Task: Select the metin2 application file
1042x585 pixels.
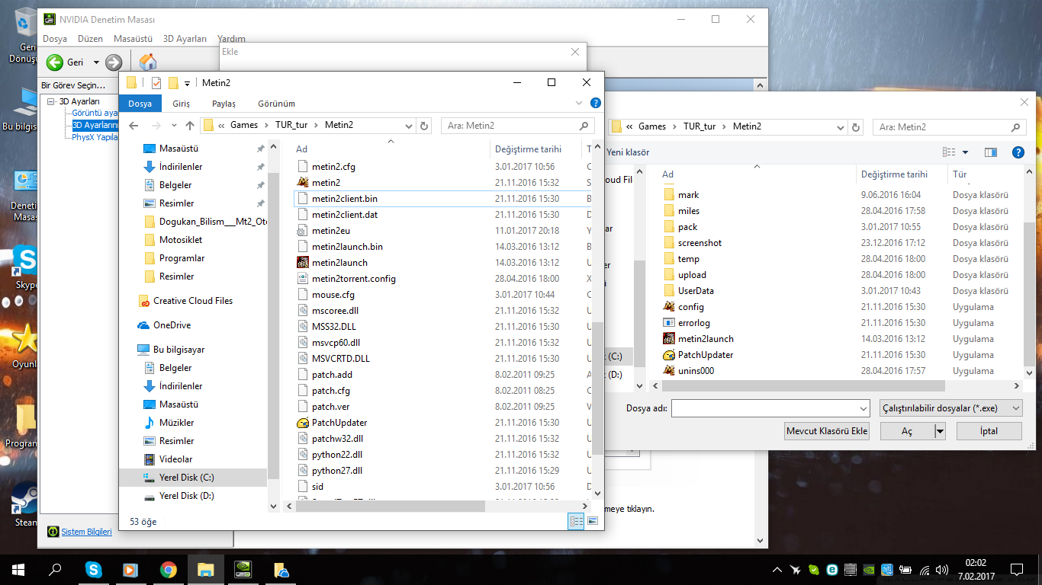Action: click(x=326, y=183)
